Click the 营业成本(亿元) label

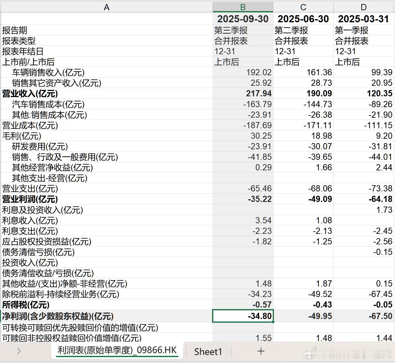click(x=30, y=125)
